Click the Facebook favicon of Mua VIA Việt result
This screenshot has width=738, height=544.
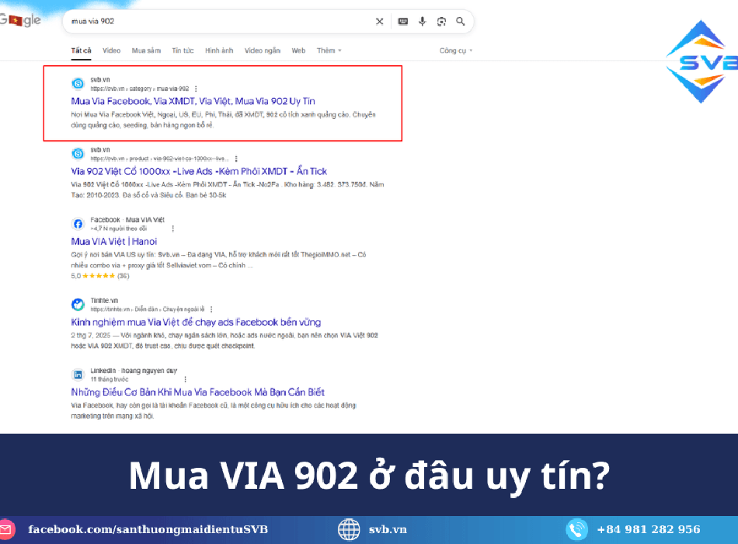point(78,224)
